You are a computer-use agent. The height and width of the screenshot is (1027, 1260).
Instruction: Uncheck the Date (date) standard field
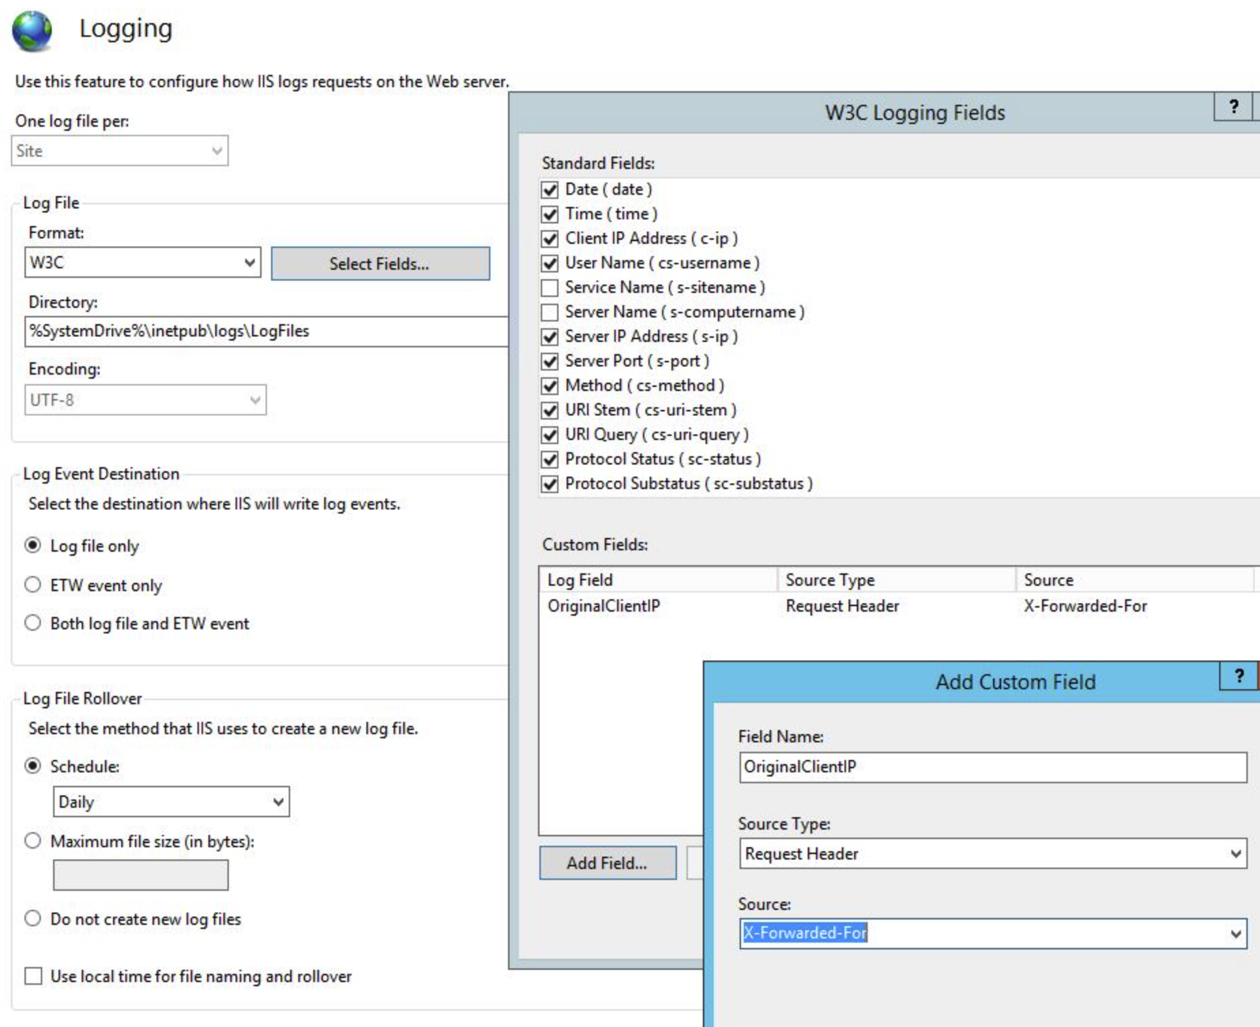coord(549,189)
